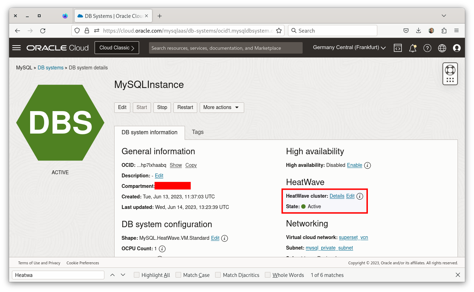Switch to the Tags tab
This screenshot has height=292, width=474.
pos(198,132)
